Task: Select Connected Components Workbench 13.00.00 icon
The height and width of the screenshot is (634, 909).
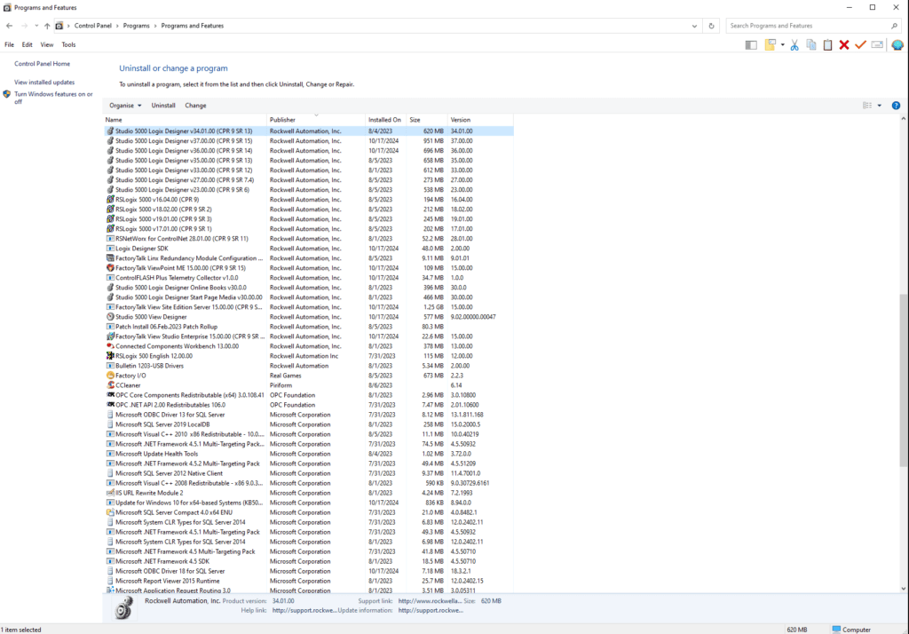Action: tap(110, 346)
